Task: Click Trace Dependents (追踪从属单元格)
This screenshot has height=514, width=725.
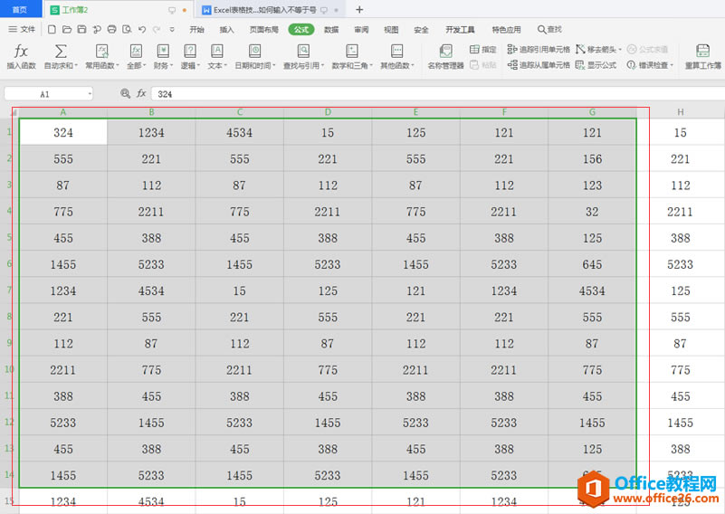Action: pyautogui.click(x=539, y=65)
